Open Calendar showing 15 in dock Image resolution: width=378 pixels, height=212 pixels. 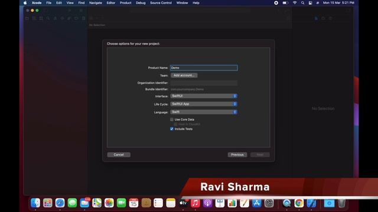(x=133, y=203)
